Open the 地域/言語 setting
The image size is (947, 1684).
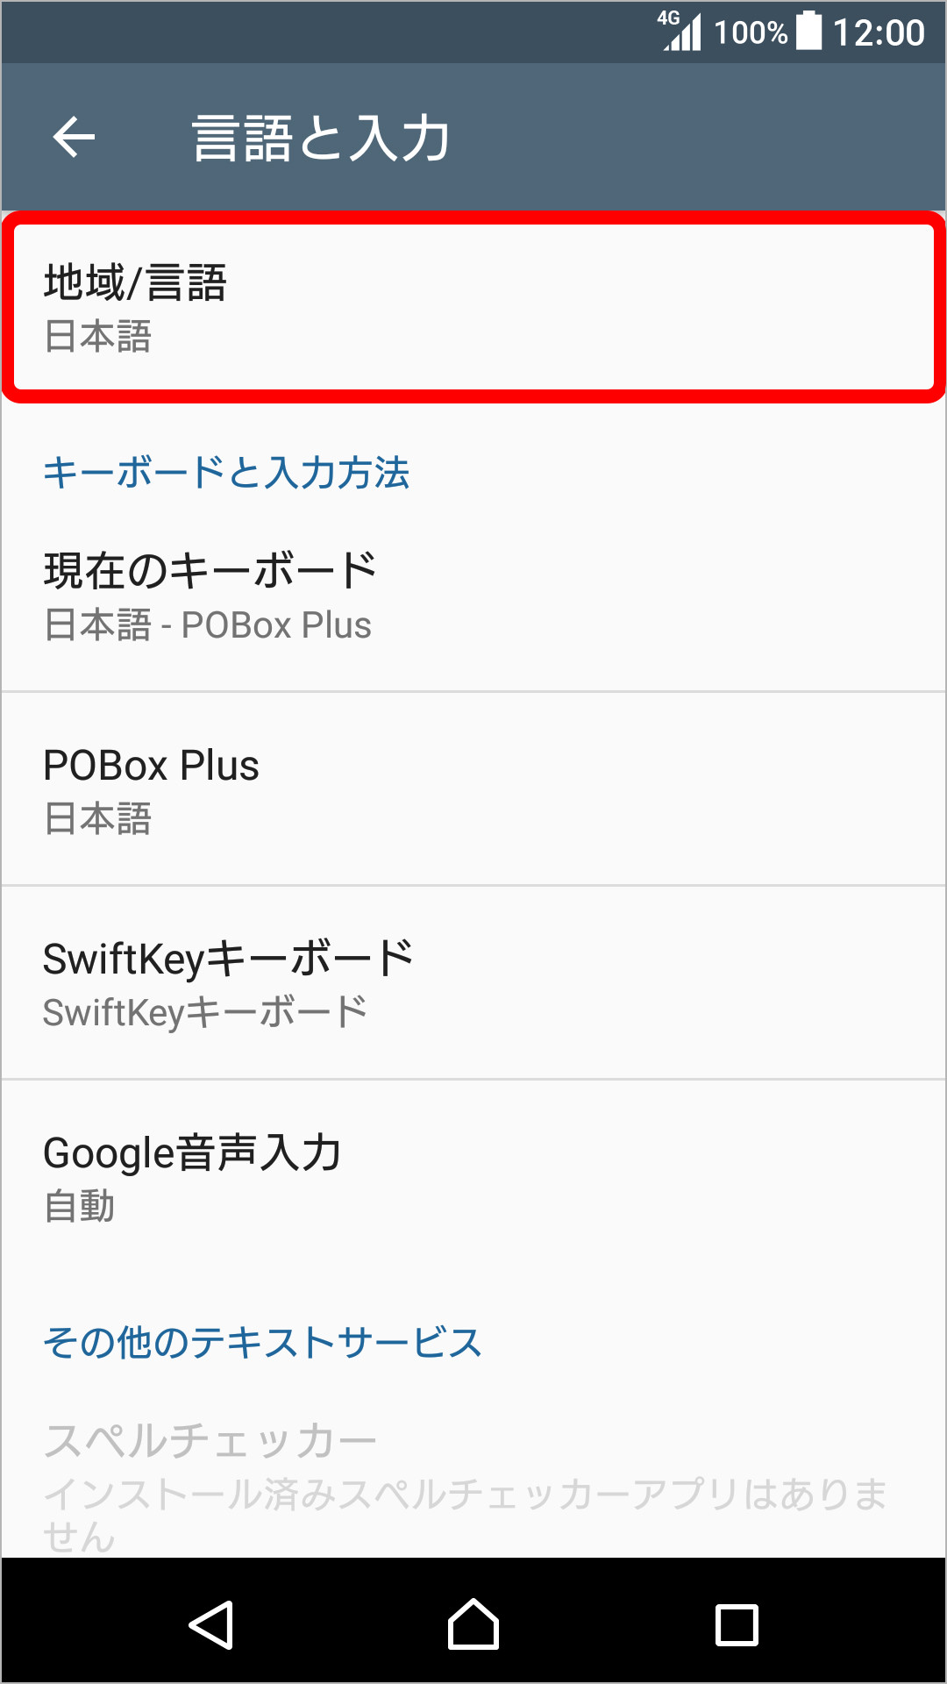pos(473,303)
